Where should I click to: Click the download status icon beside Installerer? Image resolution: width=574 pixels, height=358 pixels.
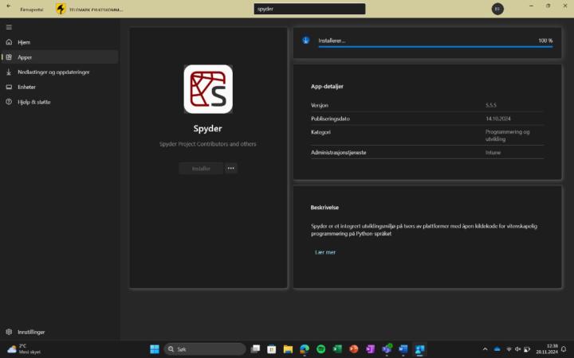[x=306, y=41]
